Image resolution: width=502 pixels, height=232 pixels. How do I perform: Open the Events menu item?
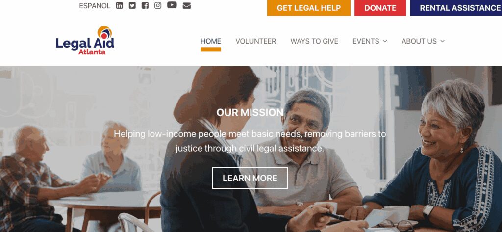pyautogui.click(x=366, y=41)
